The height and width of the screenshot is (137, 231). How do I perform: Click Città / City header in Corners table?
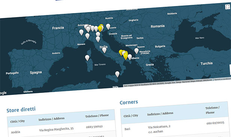[x=131, y=116]
